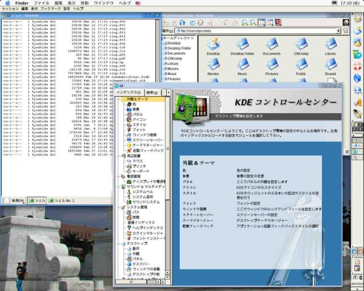The image size is (364, 291).
Task: Launch the life preserver help icon in side panel
Action: point(358,66)
